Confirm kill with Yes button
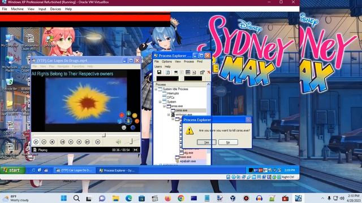The image size is (362, 203). click(206, 142)
